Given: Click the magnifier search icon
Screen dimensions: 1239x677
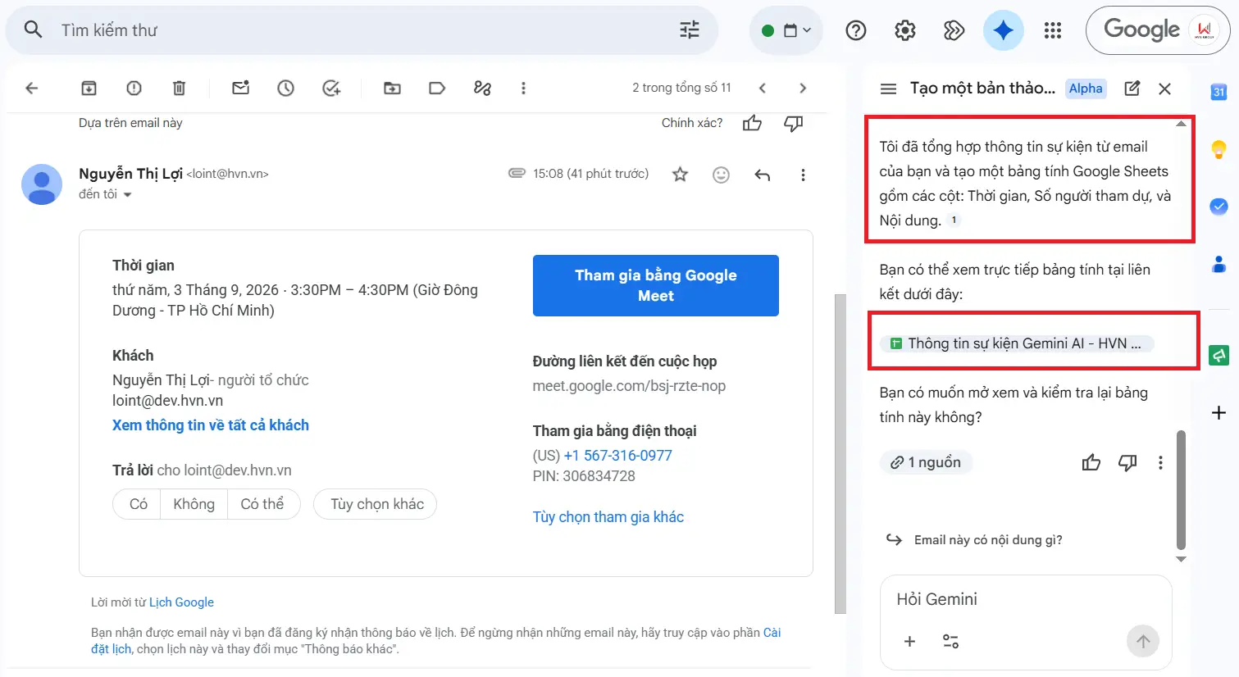Looking at the screenshot, I should point(33,30).
